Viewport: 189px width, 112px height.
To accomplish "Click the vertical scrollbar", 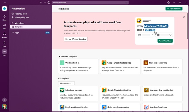I will pos(187,26).
